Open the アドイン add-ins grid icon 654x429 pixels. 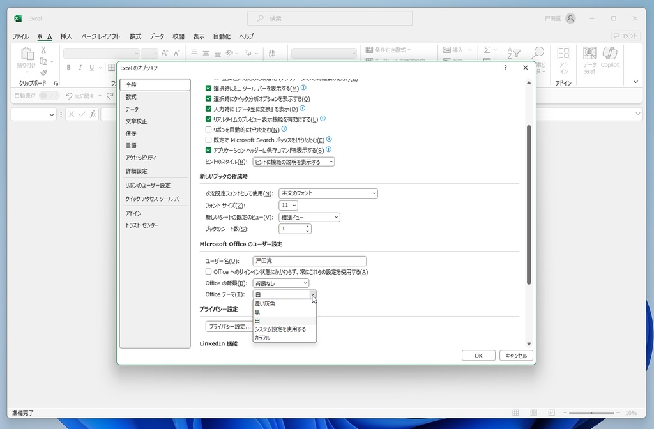(563, 53)
